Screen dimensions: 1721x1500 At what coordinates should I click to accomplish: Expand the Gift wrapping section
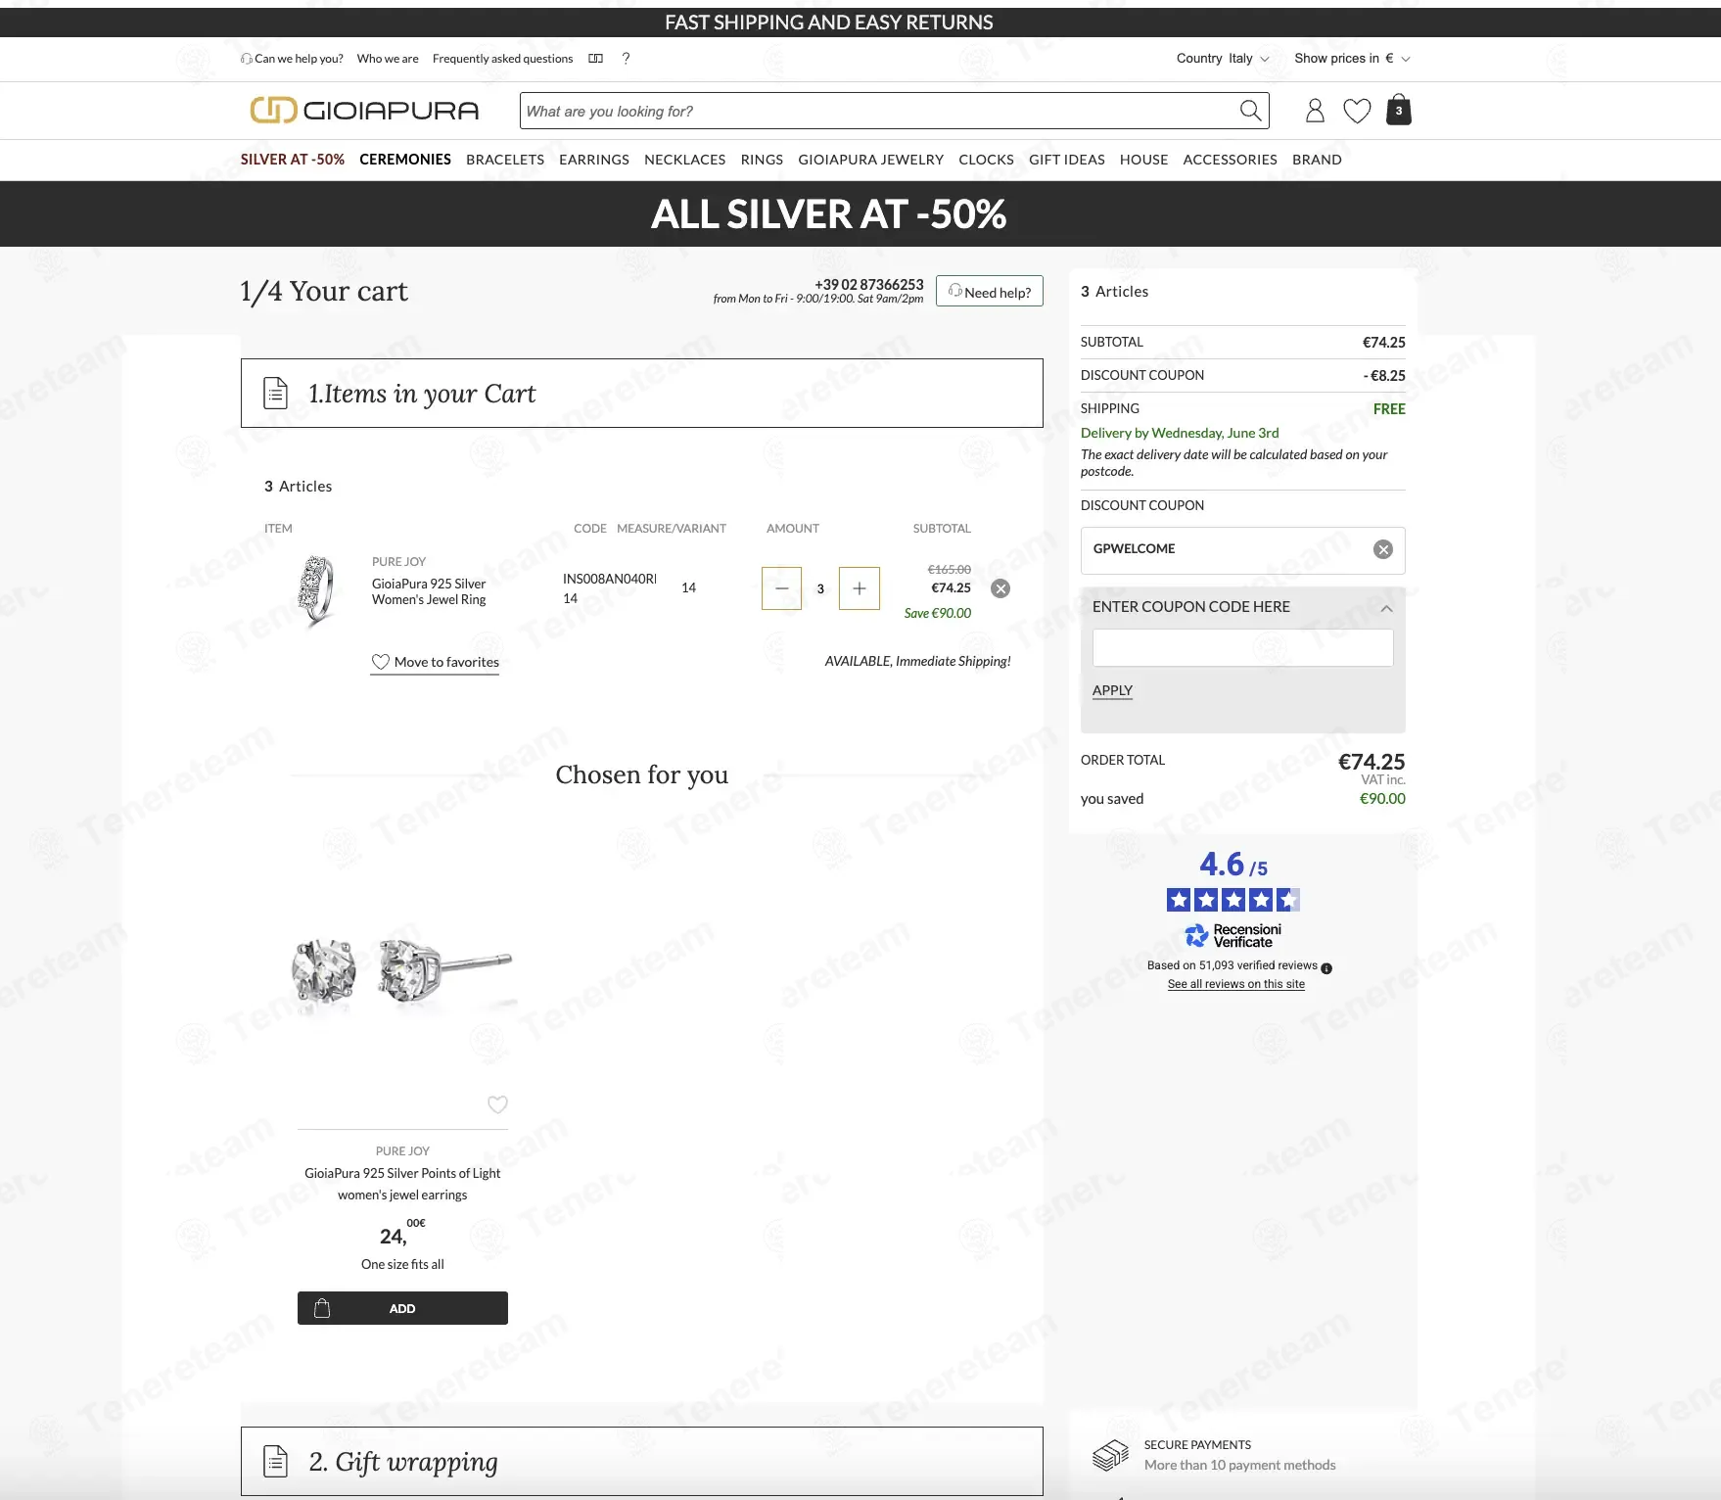[642, 1461]
